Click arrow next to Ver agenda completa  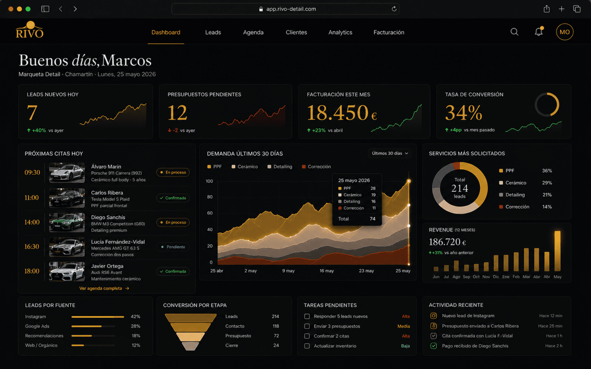(x=127, y=288)
